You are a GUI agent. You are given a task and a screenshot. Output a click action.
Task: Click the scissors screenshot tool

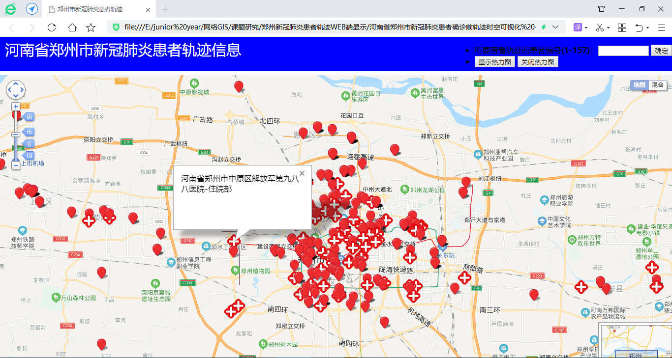point(600,28)
